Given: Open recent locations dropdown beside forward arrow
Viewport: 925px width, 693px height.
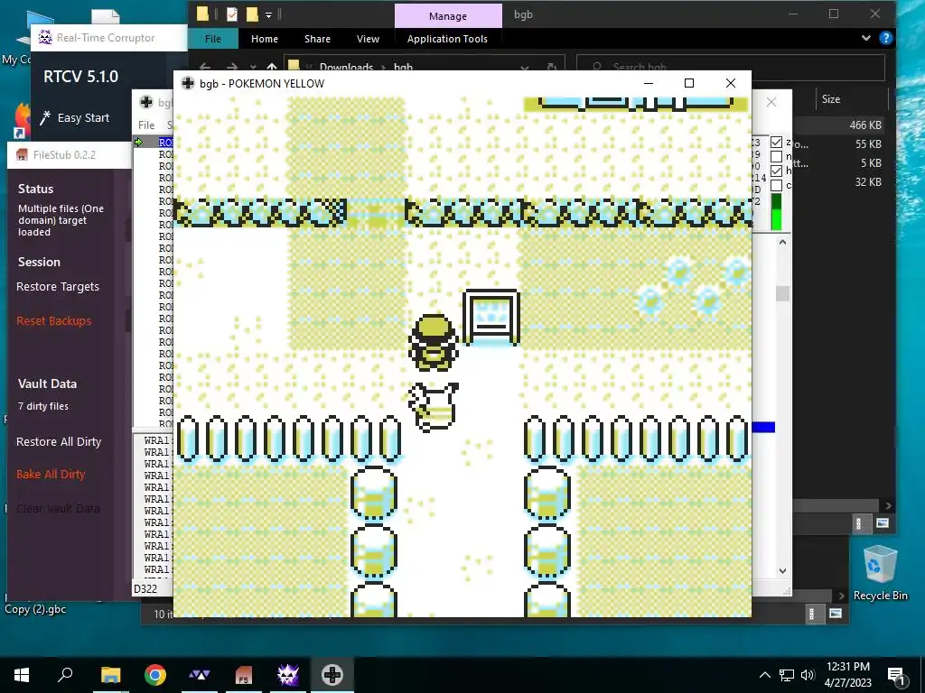Looking at the screenshot, I should (253, 67).
